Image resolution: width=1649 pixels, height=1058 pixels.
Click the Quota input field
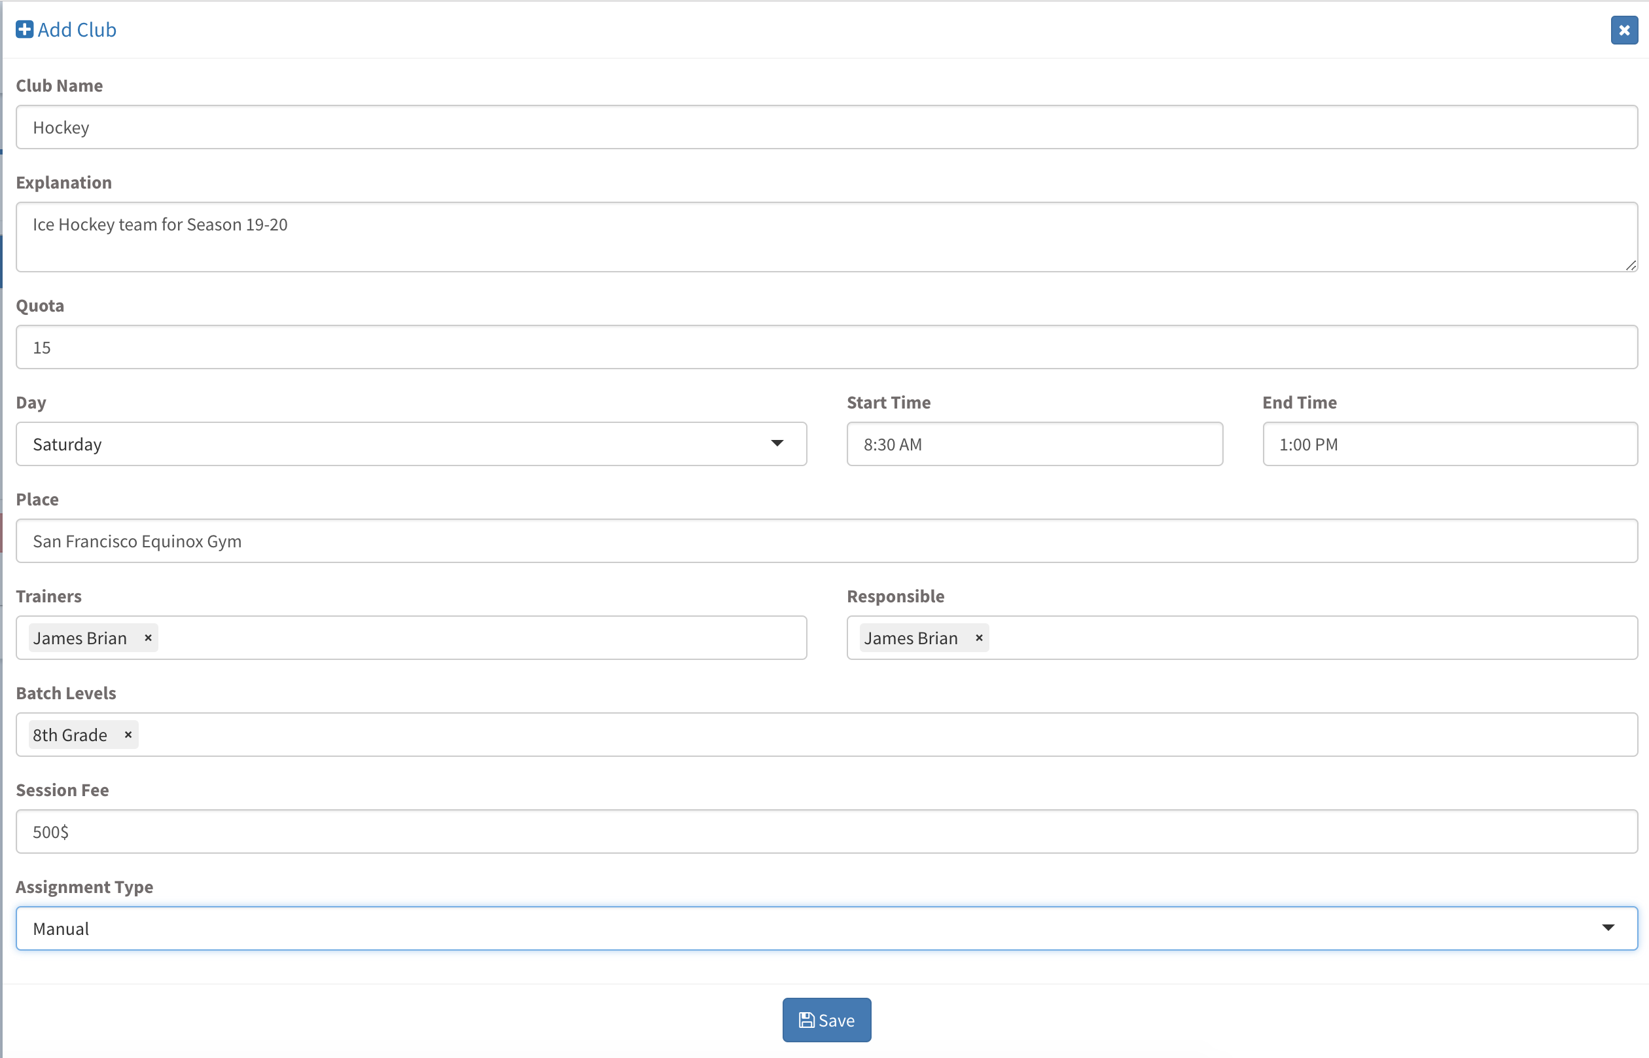click(826, 347)
